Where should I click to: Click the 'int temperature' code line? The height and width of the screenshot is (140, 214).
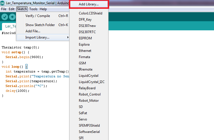[x=37, y=71]
